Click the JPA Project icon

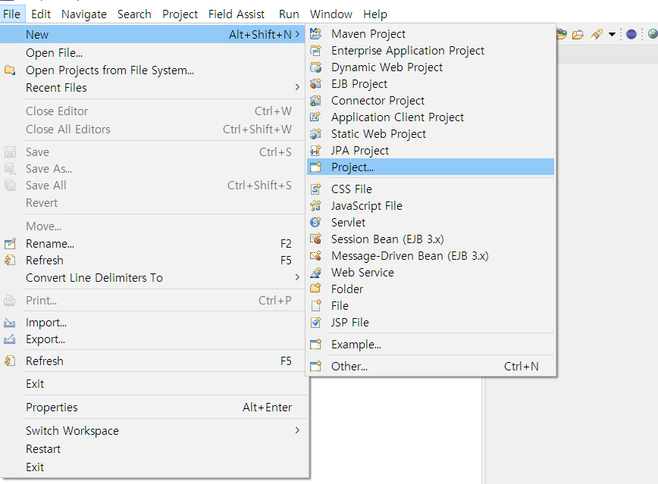[315, 151]
